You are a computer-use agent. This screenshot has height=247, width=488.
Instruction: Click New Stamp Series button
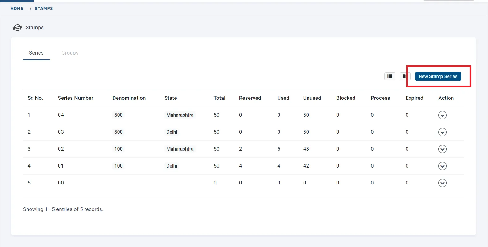coord(438,76)
